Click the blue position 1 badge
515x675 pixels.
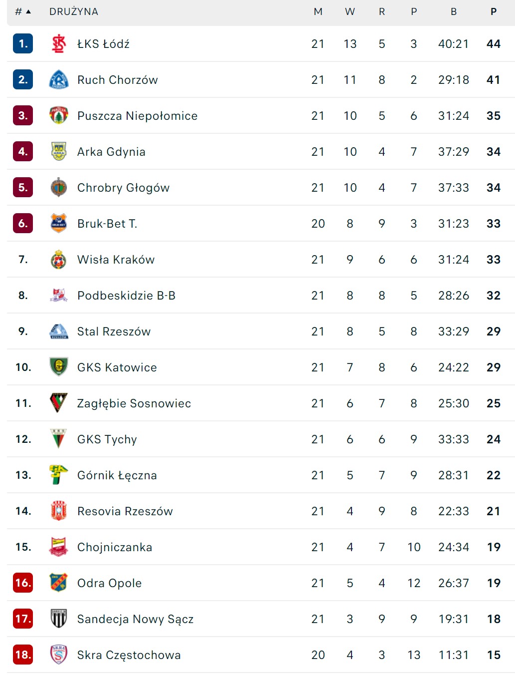point(23,44)
